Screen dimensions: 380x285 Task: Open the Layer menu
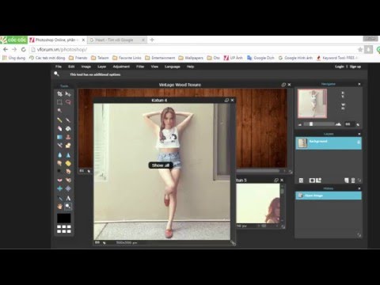101,66
